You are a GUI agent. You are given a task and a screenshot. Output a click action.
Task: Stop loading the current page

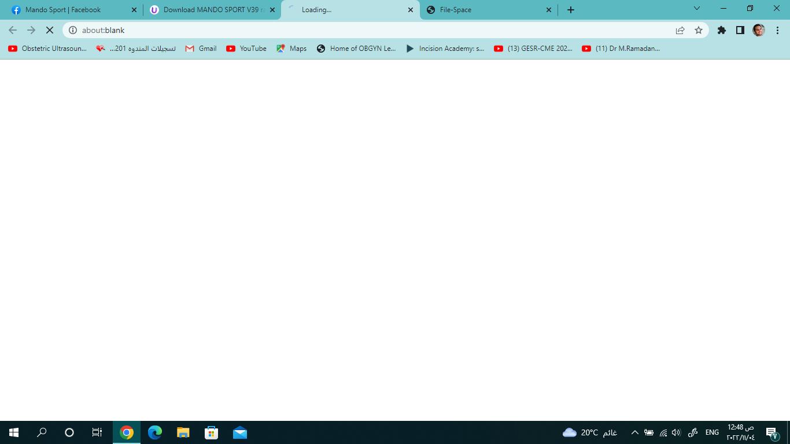click(x=50, y=30)
